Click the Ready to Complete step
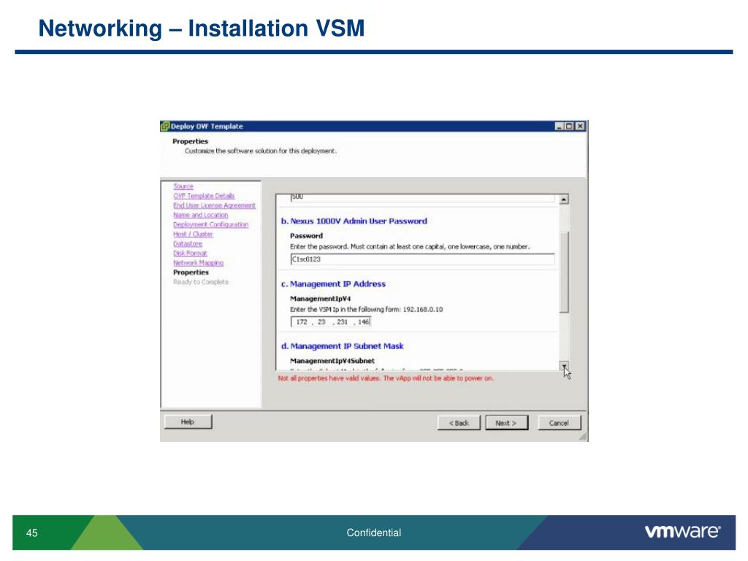 (x=201, y=282)
